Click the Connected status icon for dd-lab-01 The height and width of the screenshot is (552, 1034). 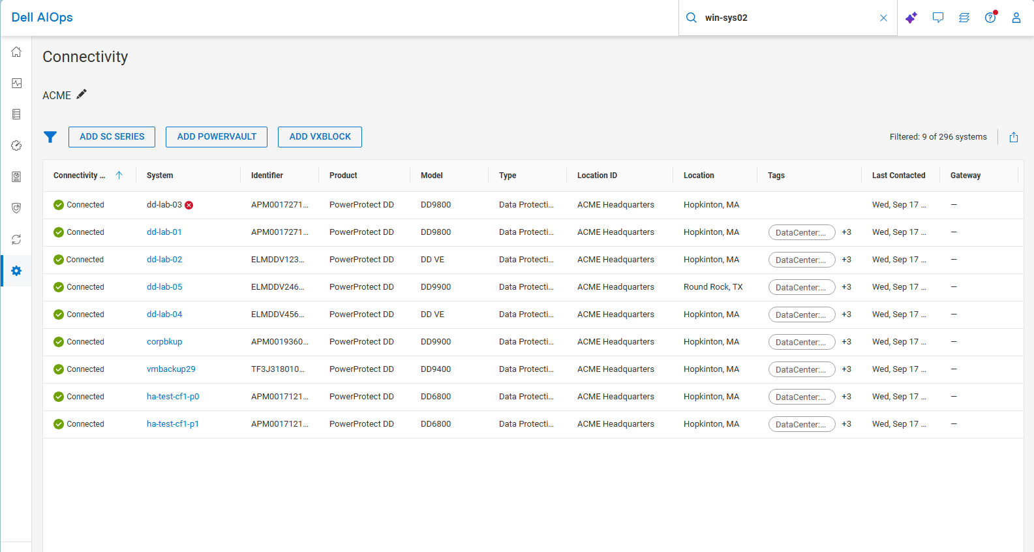click(x=59, y=232)
